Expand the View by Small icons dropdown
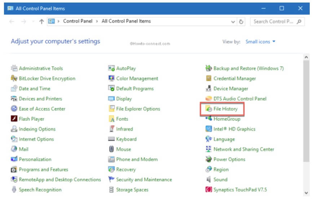Screen dimensions: 313x202 pyautogui.click(x=260, y=42)
